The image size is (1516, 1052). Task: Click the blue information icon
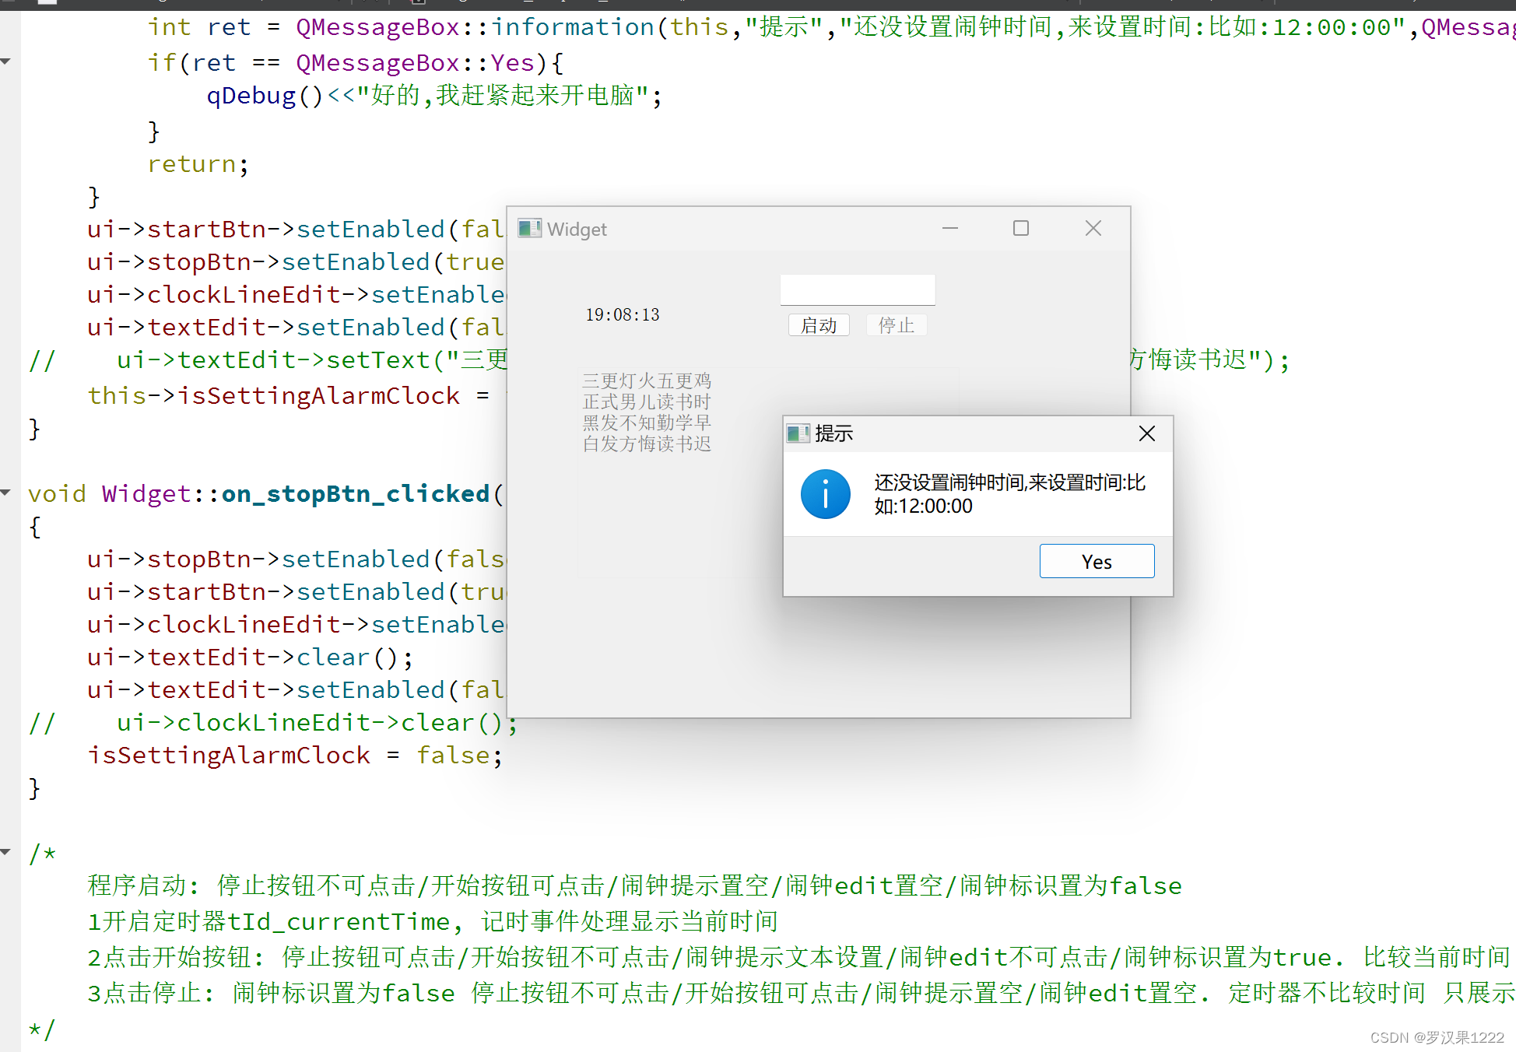tap(825, 494)
